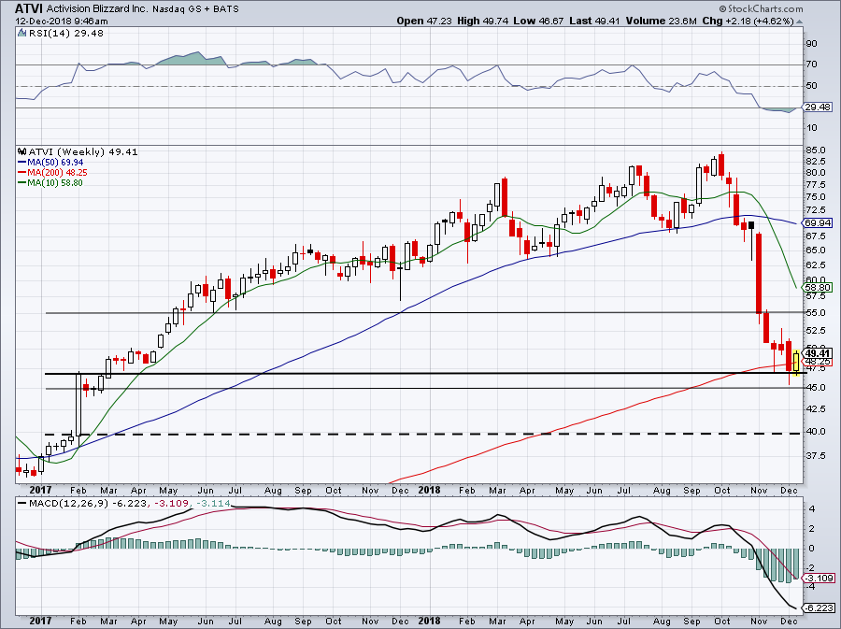The width and height of the screenshot is (841, 629).
Task: Click the MA(50) 69.94 legend entry
Action: (x=50, y=162)
